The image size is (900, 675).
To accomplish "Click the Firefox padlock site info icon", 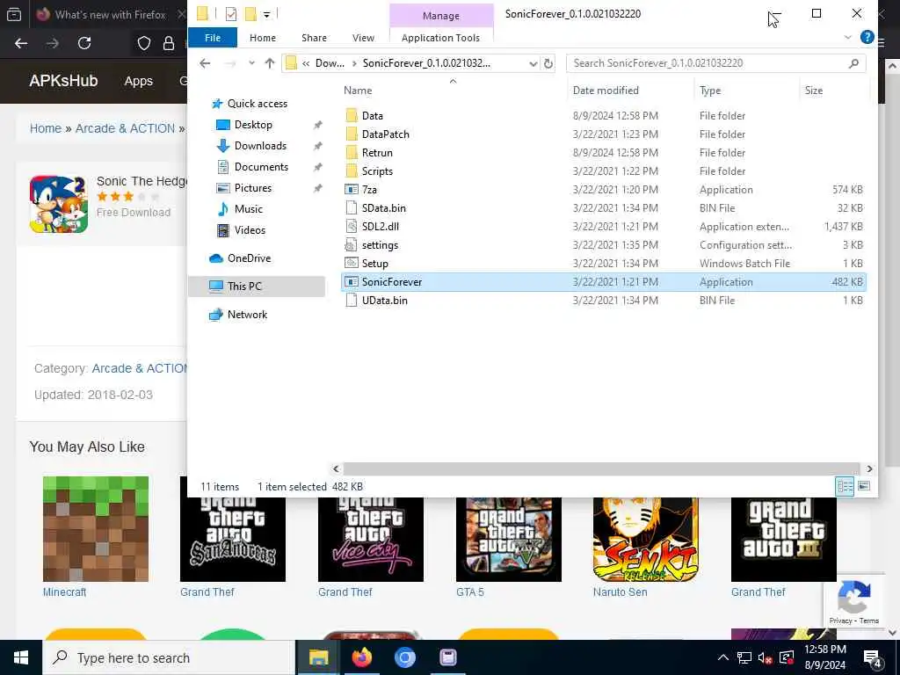I will 169,43.
